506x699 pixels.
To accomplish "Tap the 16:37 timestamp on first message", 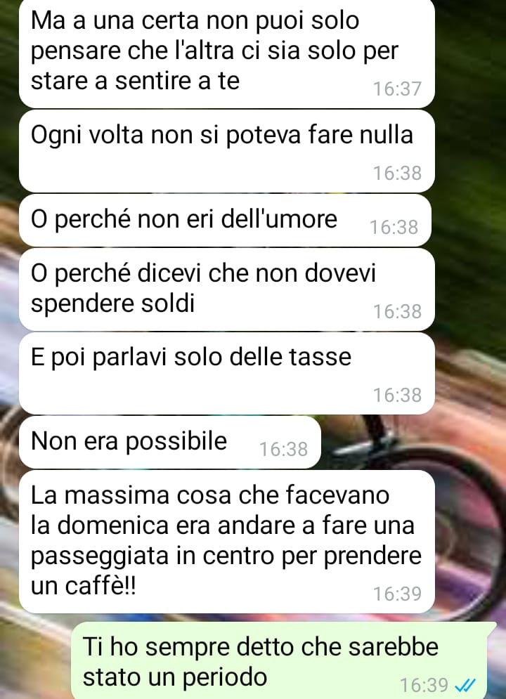I will click(397, 89).
